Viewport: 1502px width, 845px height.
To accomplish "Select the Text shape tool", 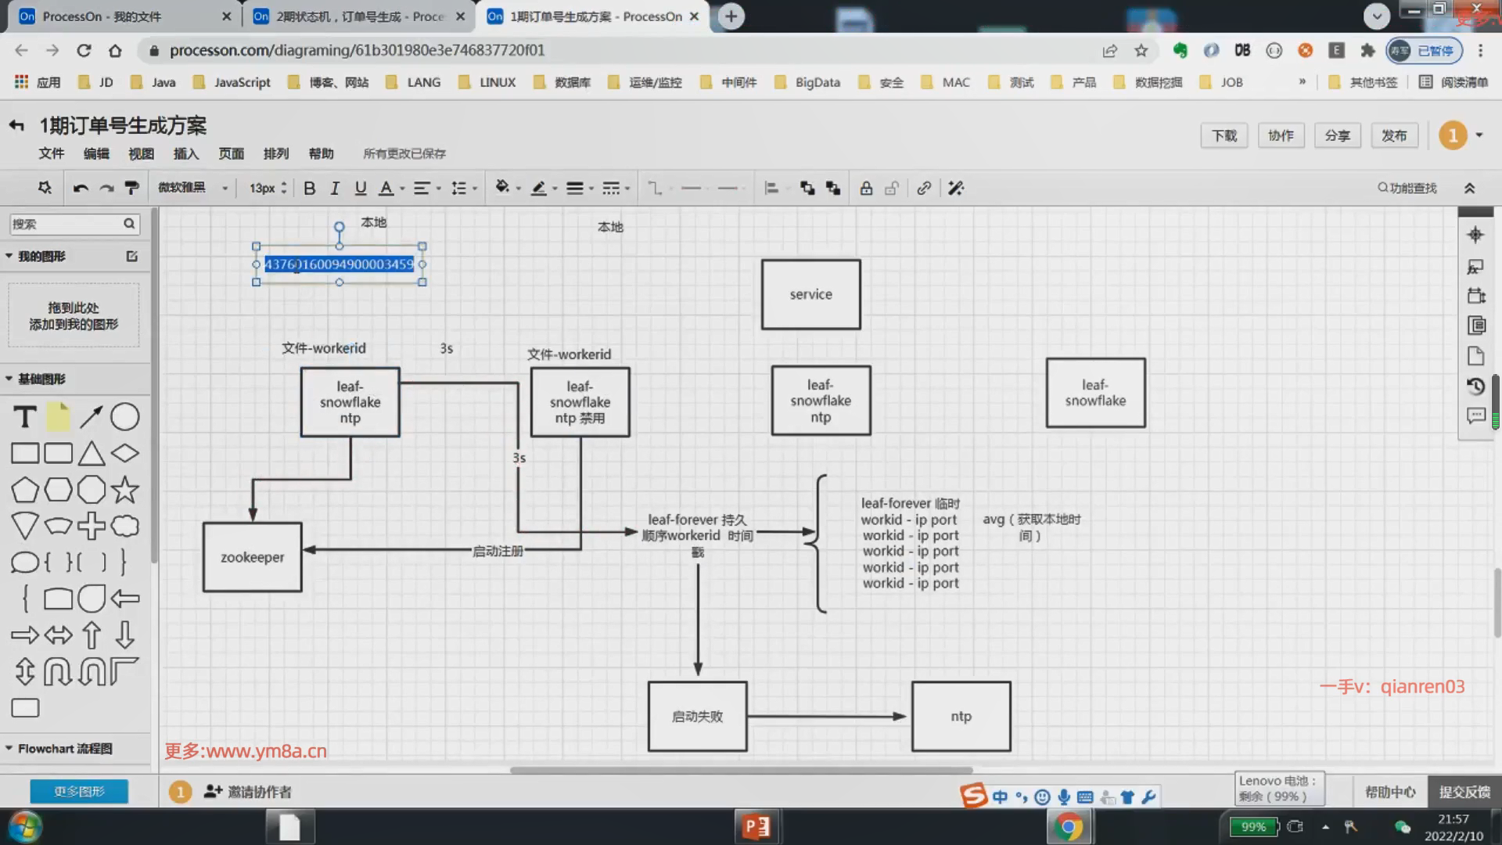I will (25, 417).
